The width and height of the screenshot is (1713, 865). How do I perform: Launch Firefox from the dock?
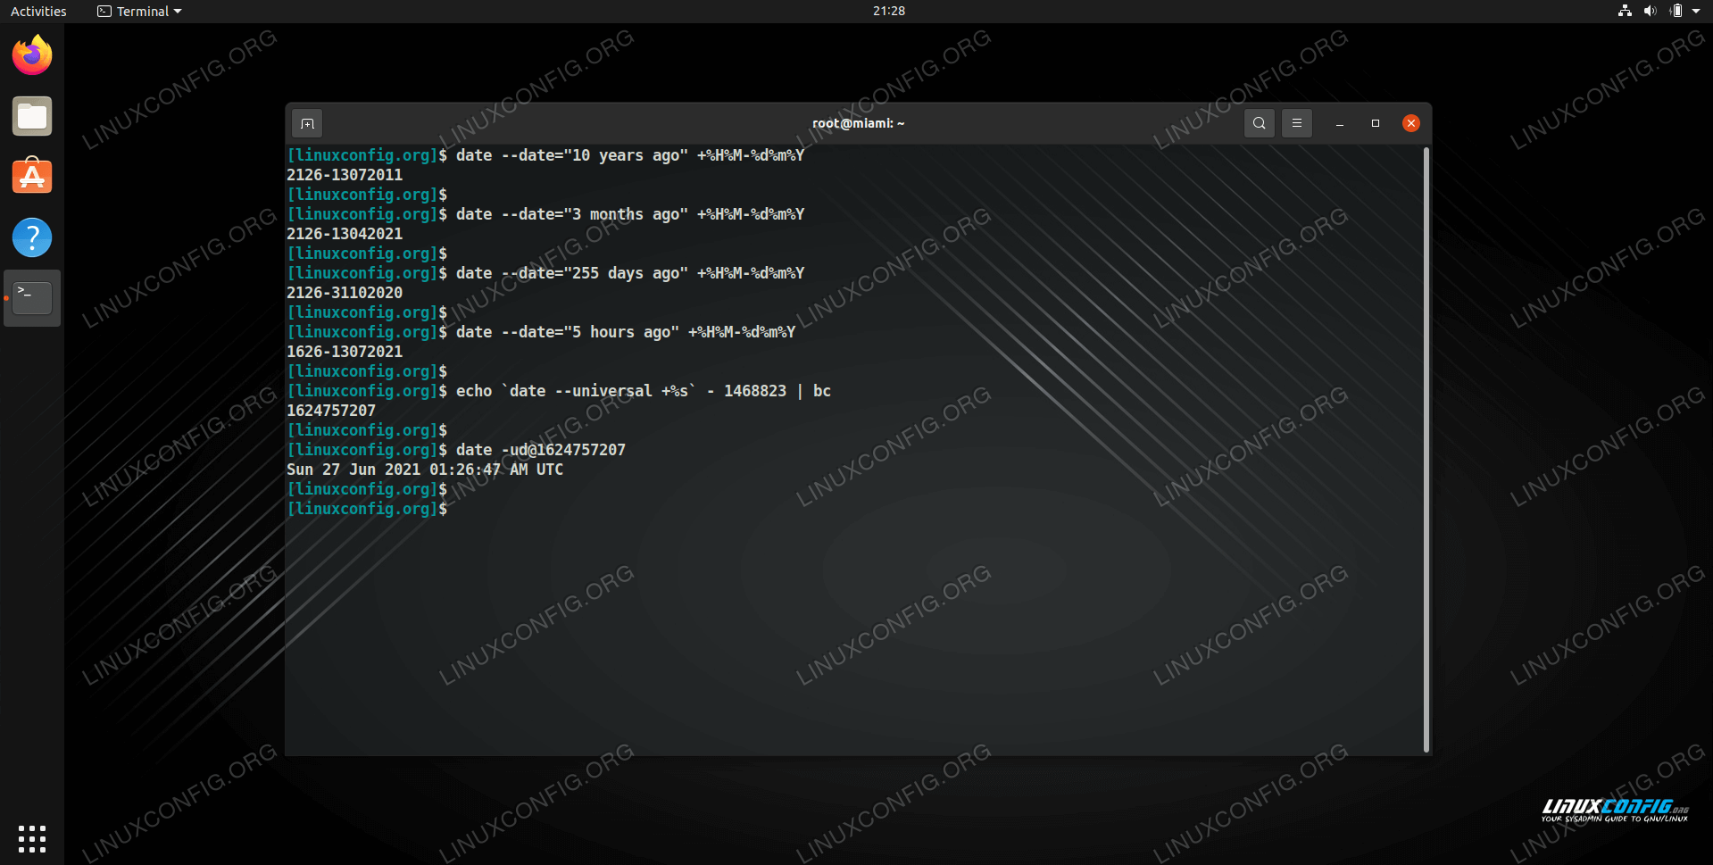click(32, 55)
